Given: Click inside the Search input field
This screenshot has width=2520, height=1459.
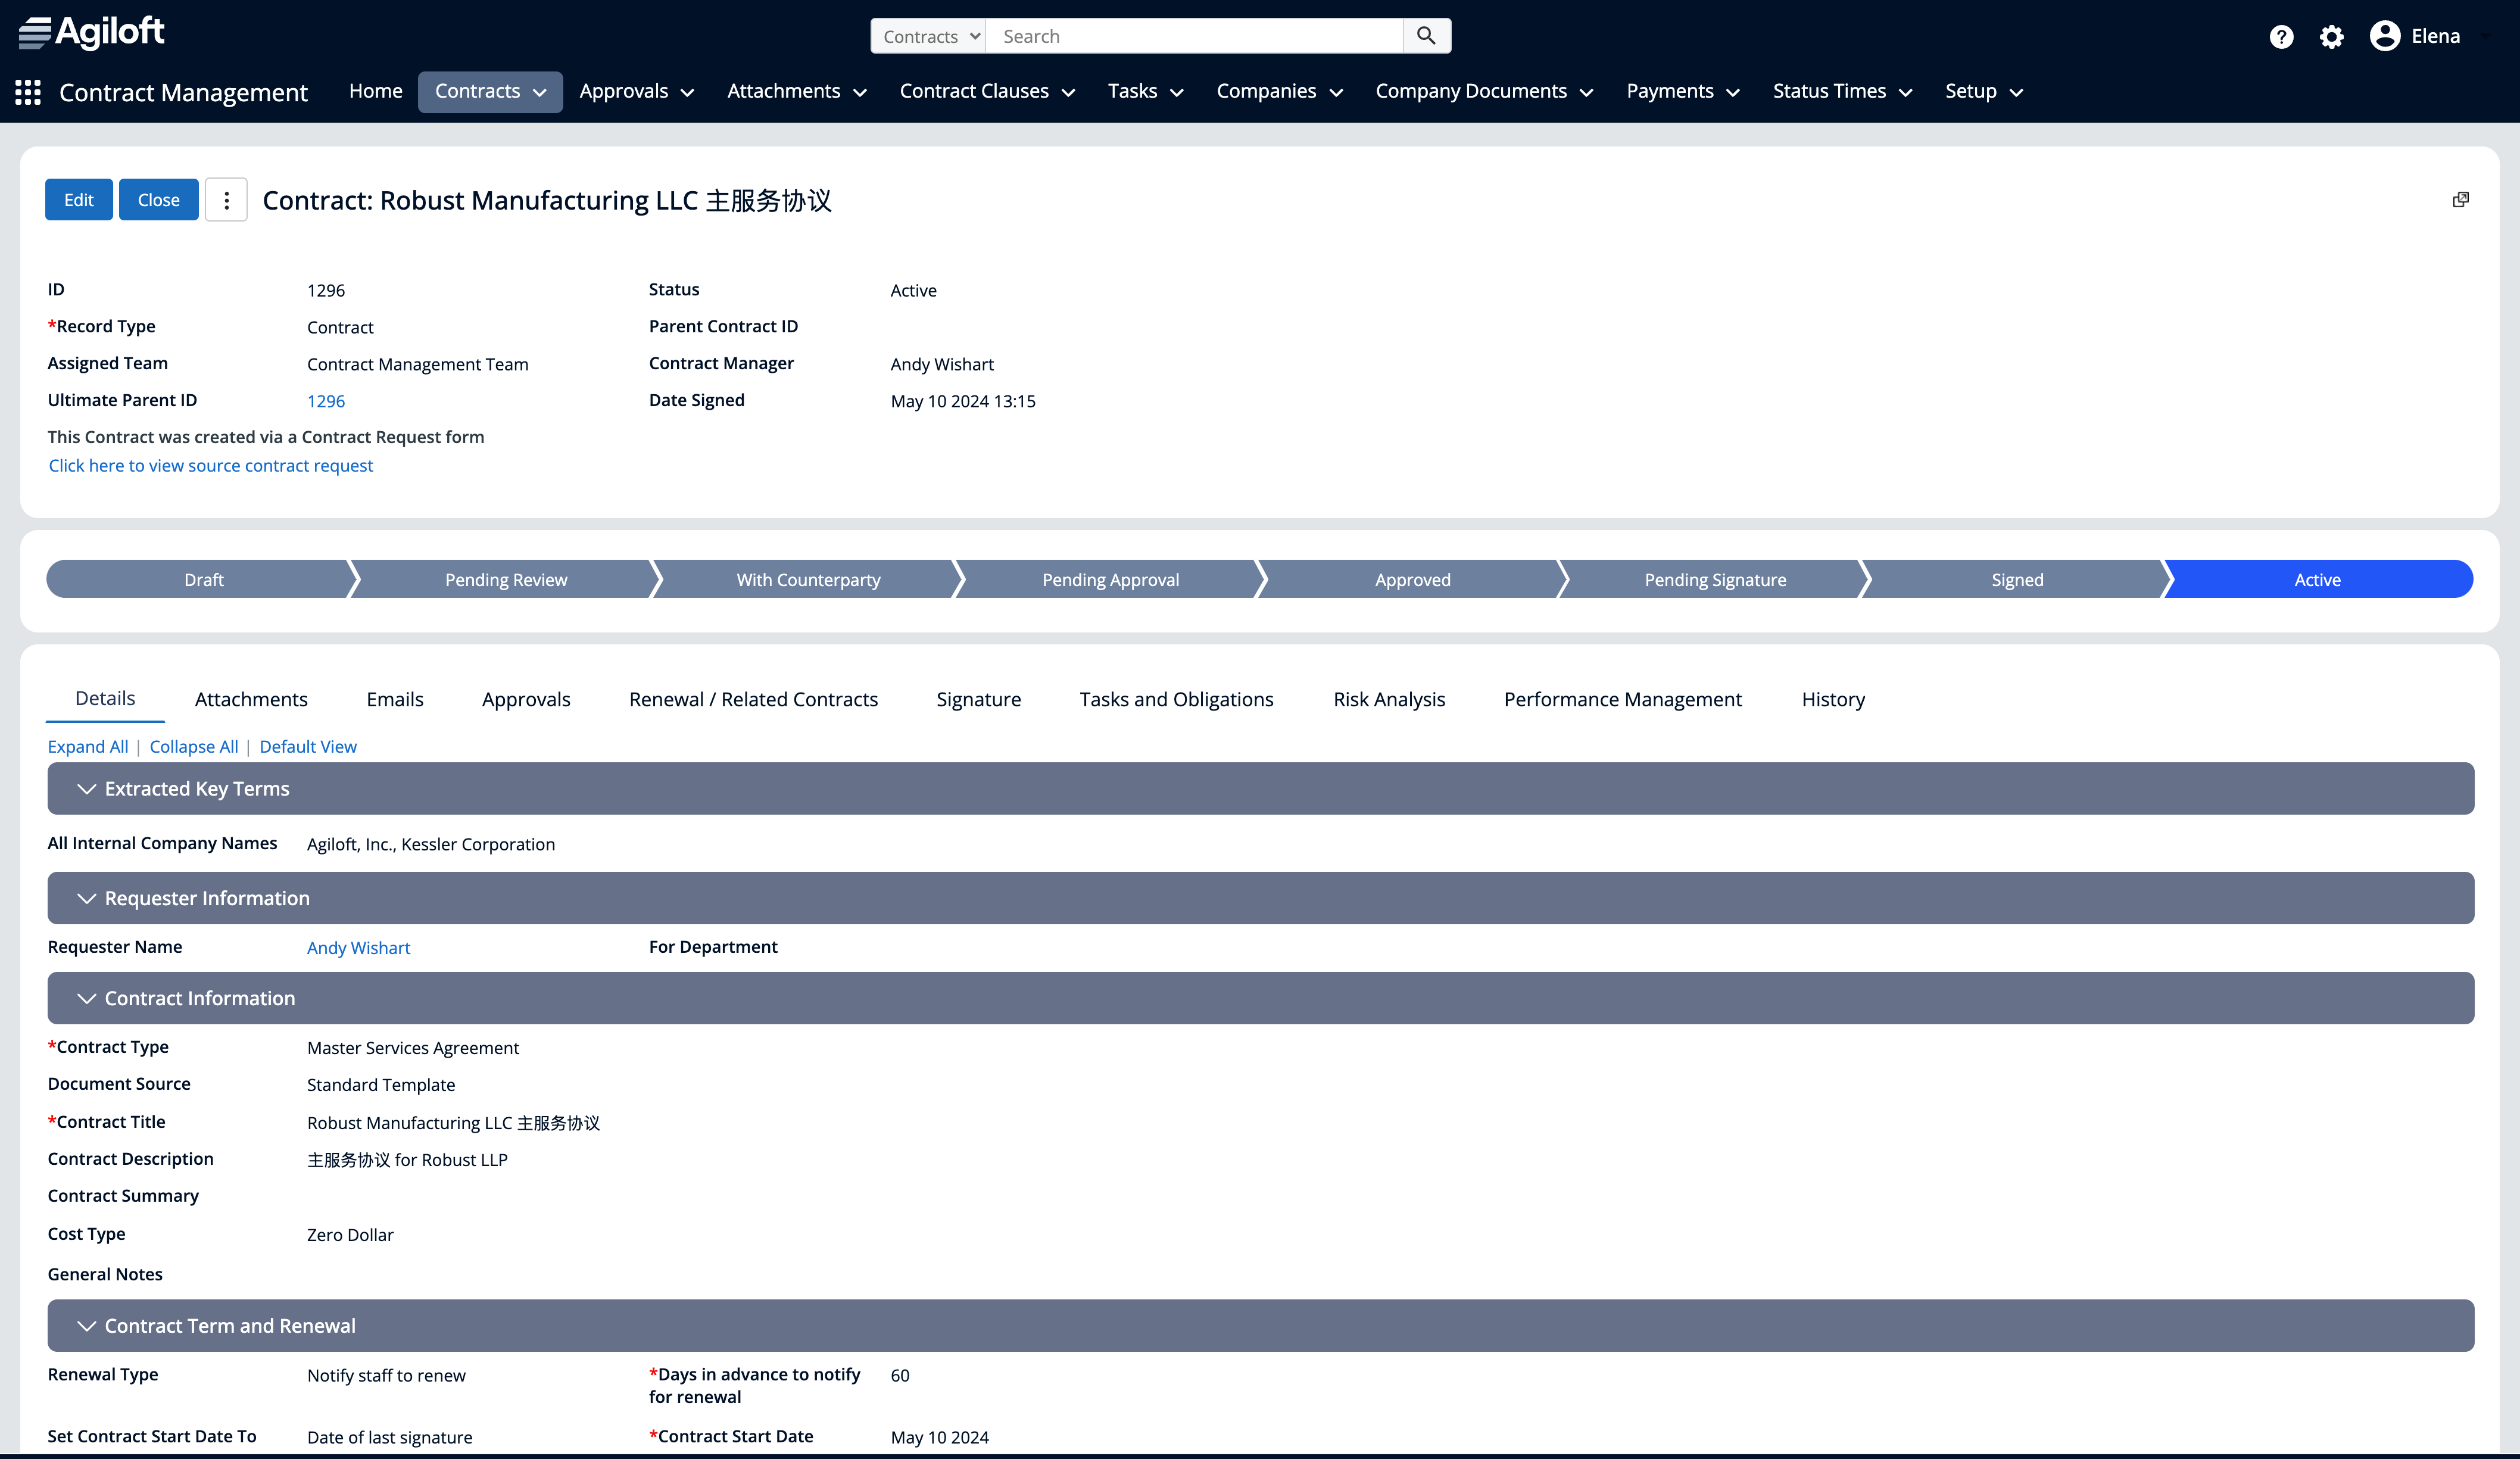Looking at the screenshot, I should (x=1190, y=35).
